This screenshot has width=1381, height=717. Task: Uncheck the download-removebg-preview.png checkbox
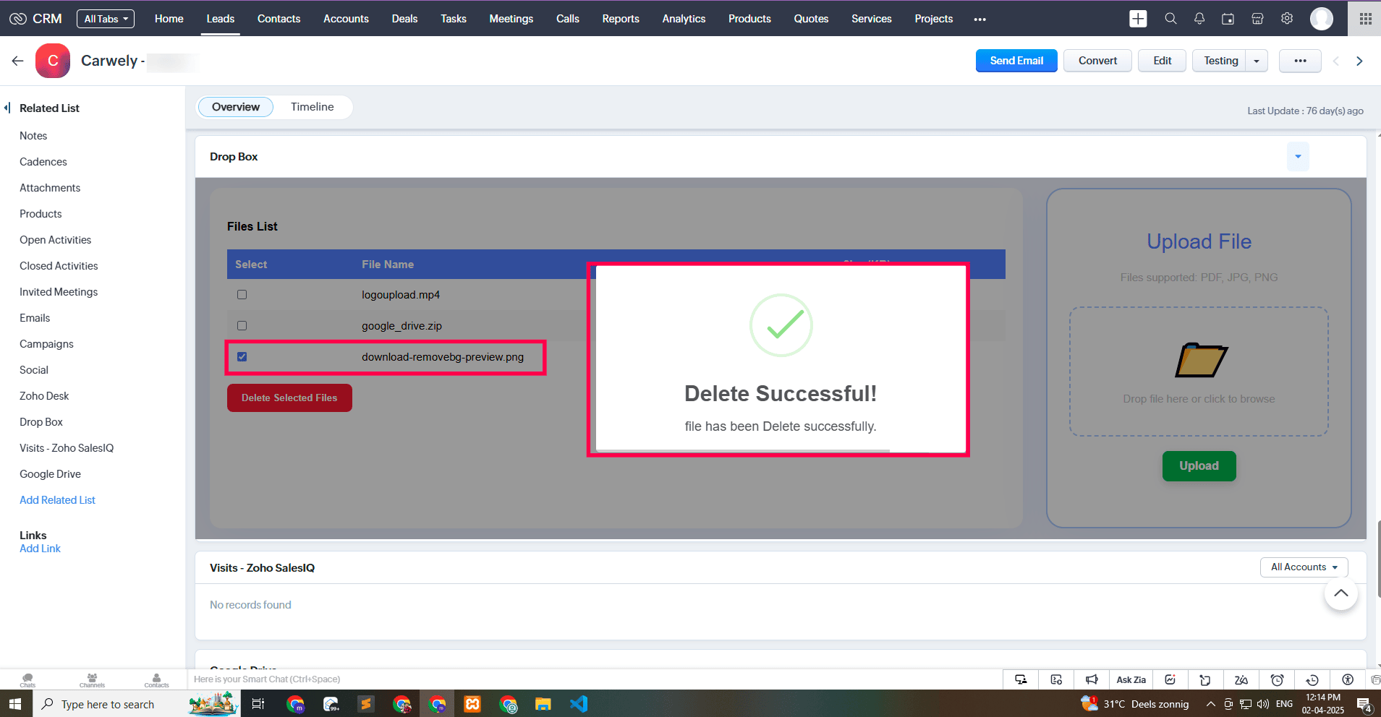point(242,357)
